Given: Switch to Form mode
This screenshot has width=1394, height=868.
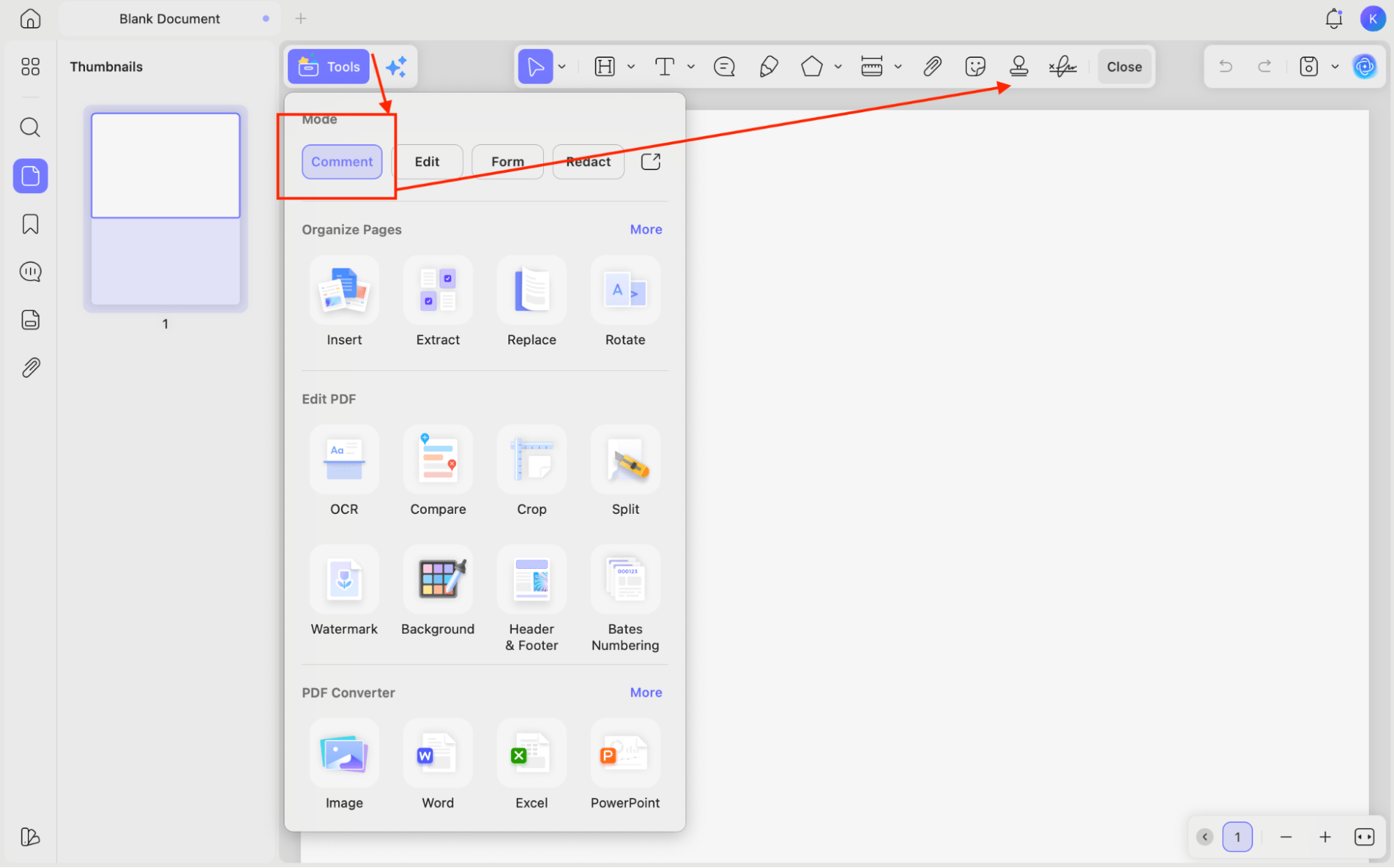Looking at the screenshot, I should coord(508,162).
